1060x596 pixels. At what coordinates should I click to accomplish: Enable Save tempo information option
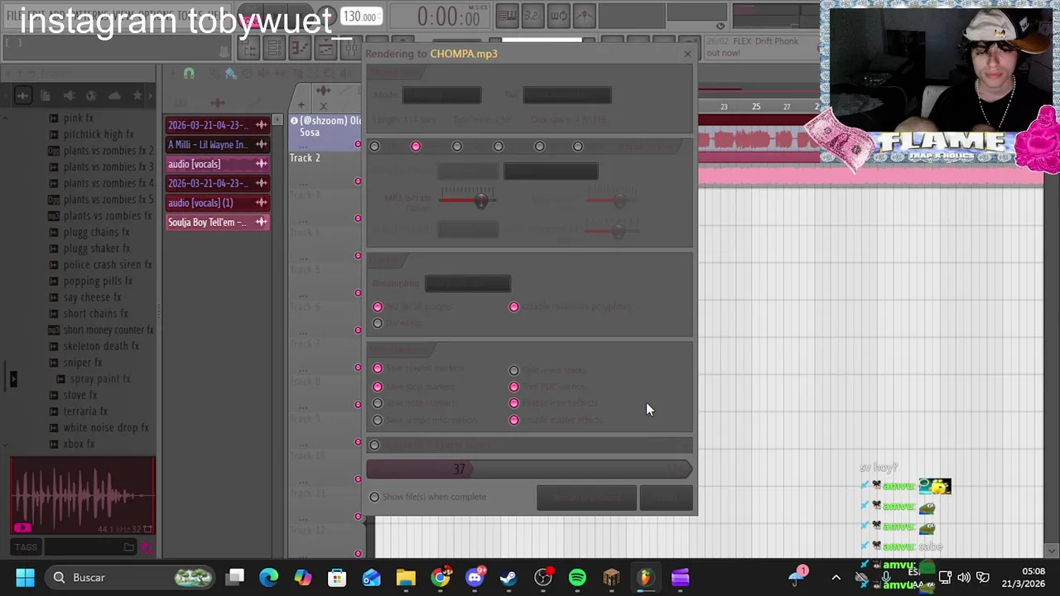click(x=378, y=420)
